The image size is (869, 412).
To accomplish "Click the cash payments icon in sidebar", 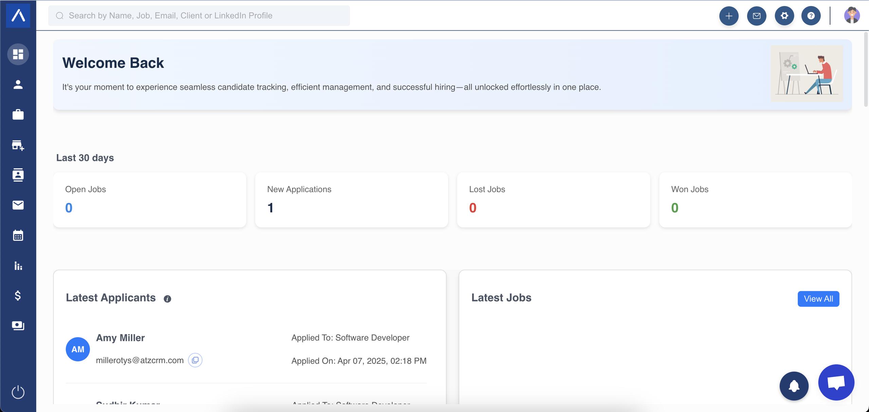I will [x=18, y=325].
